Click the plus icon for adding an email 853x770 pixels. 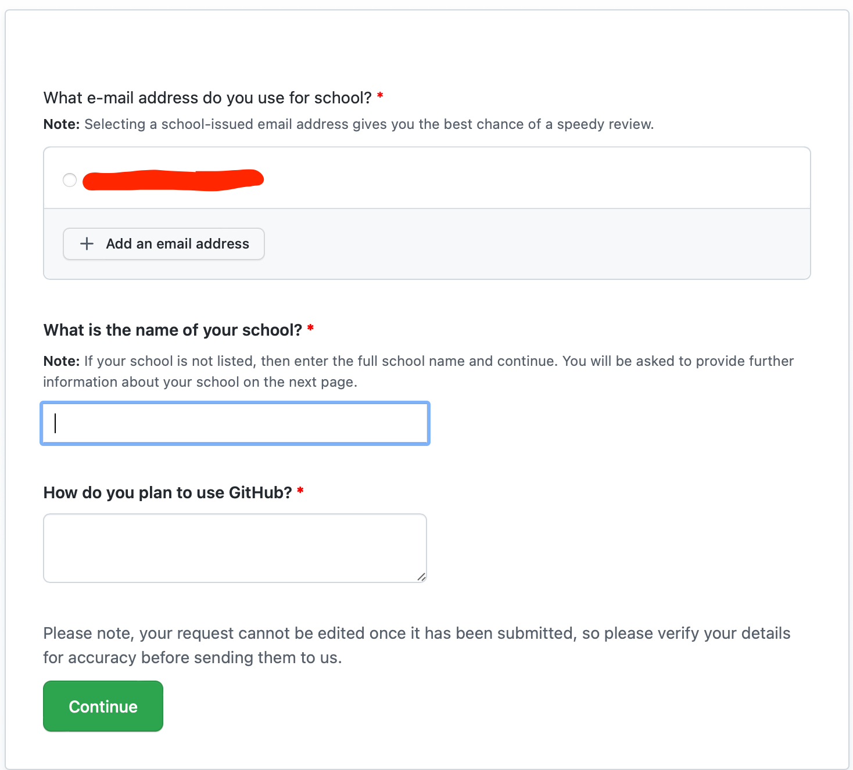87,244
